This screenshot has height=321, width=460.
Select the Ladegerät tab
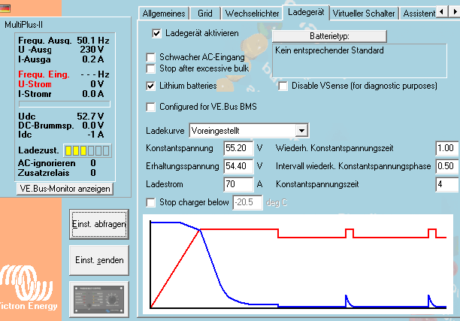click(x=306, y=12)
